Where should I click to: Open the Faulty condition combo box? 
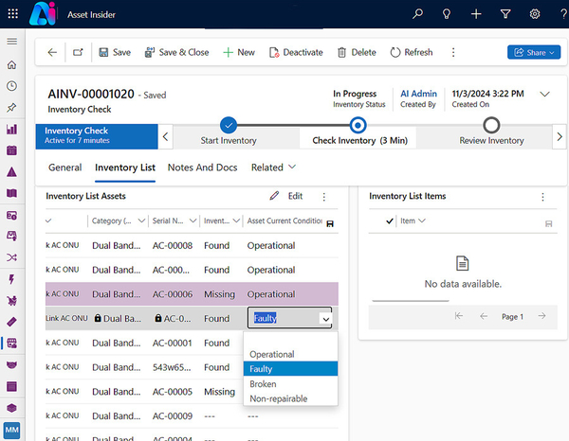(x=289, y=318)
